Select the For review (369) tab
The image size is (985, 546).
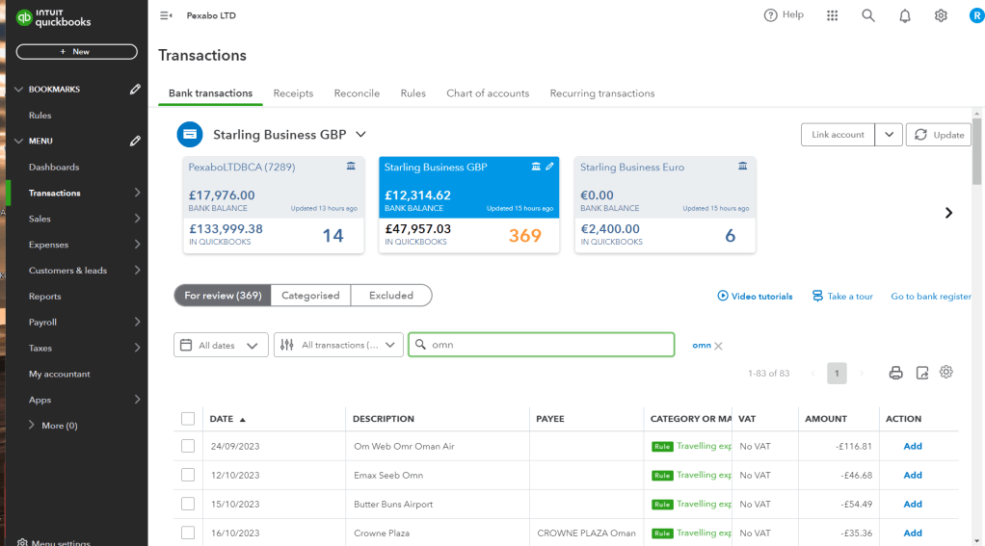(x=223, y=296)
